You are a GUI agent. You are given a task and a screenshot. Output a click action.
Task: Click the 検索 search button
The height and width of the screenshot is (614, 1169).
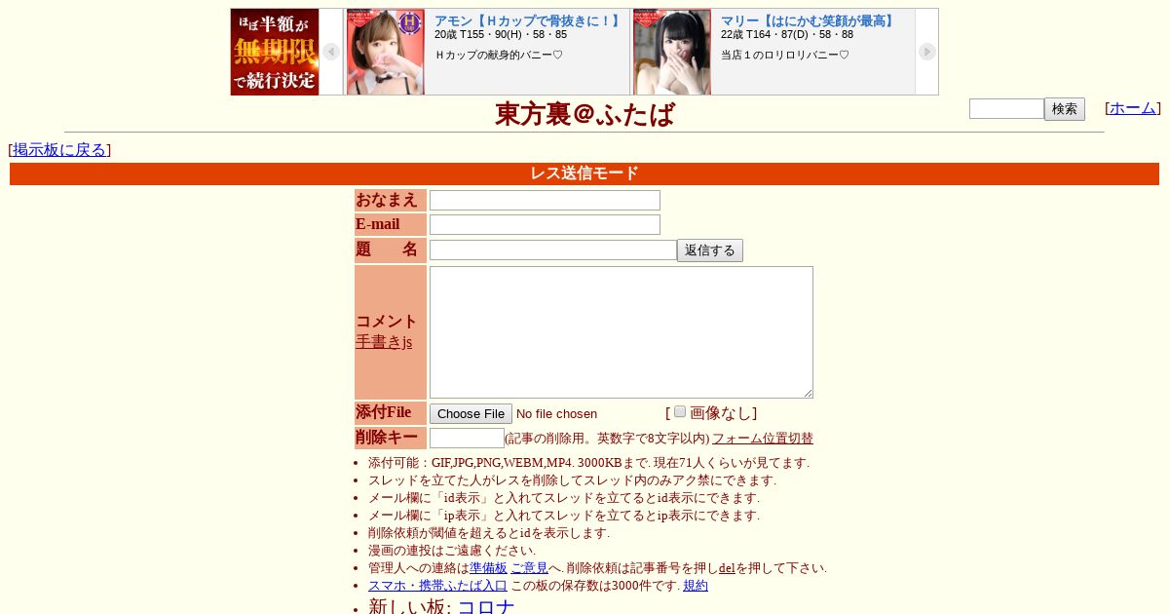tap(1065, 109)
